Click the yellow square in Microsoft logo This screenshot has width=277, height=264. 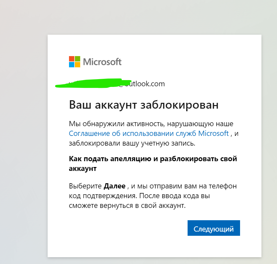click(x=77, y=65)
